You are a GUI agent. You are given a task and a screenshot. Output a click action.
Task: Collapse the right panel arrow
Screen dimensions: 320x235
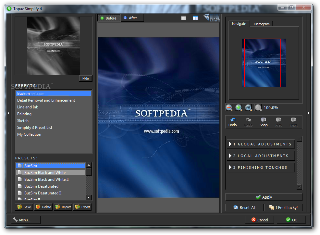pos(309,113)
